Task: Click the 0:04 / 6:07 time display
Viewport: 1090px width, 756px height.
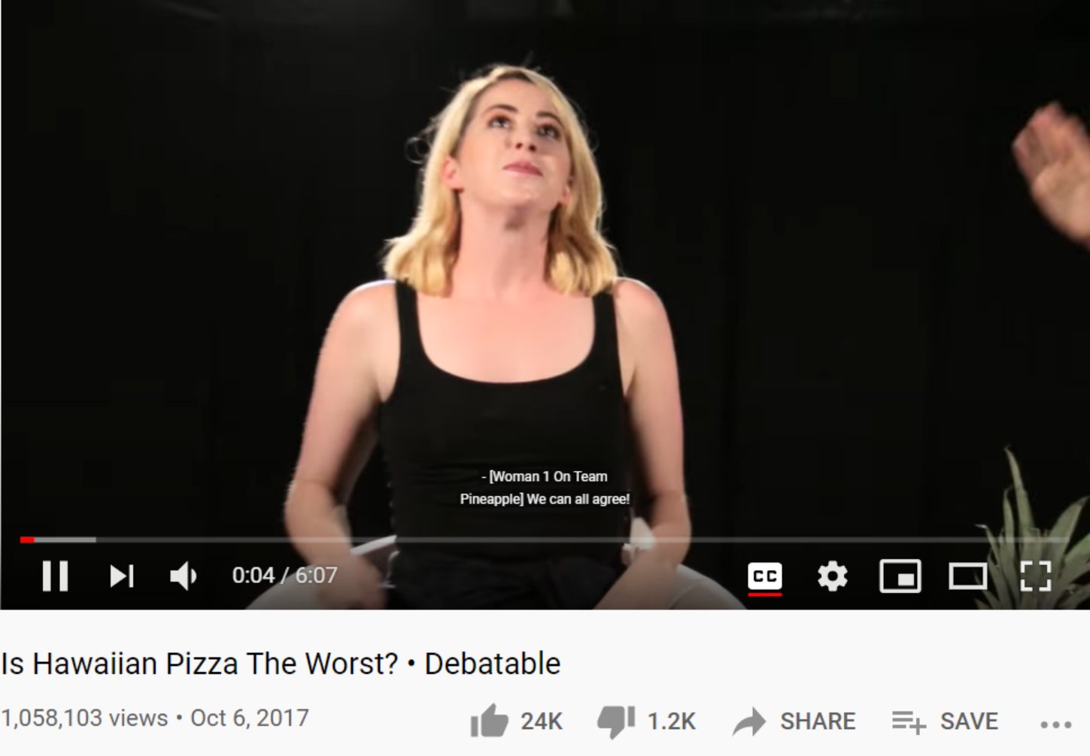Action: click(x=284, y=576)
